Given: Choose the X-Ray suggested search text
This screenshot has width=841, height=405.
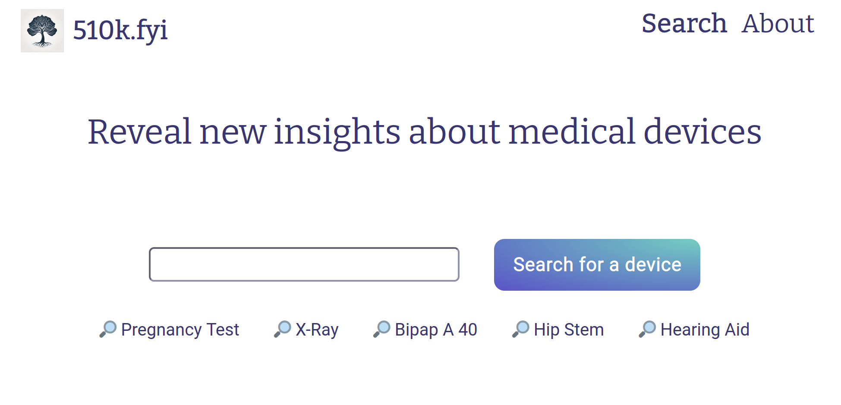Looking at the screenshot, I should tap(317, 330).
